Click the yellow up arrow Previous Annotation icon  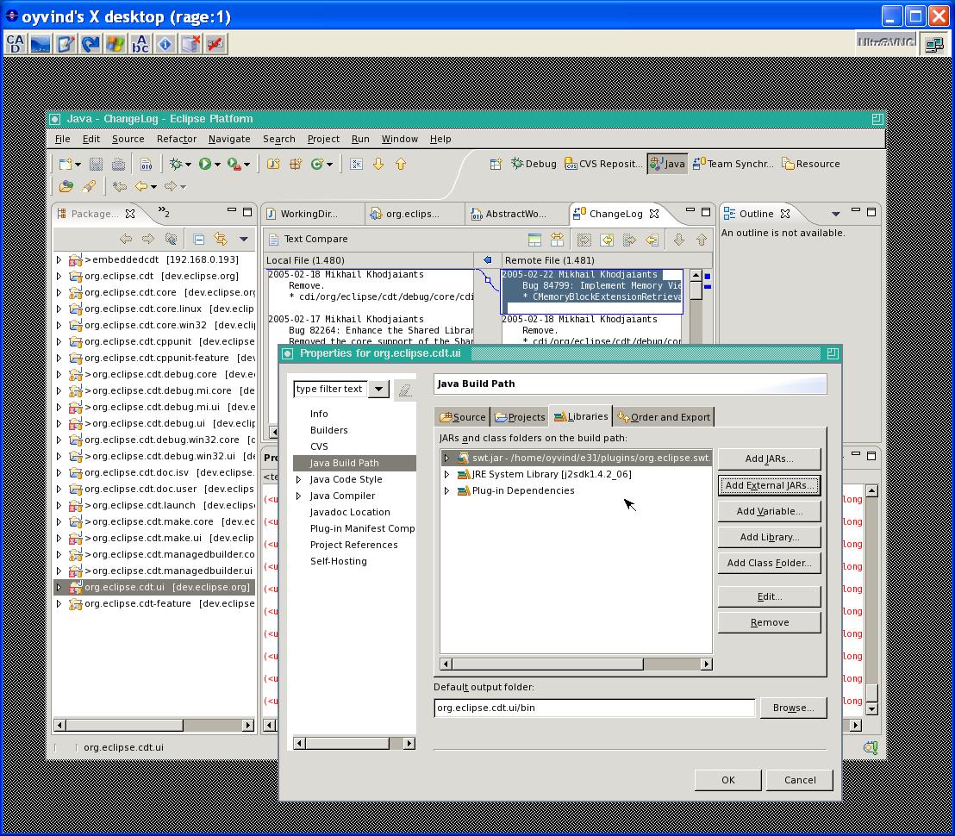click(x=401, y=164)
